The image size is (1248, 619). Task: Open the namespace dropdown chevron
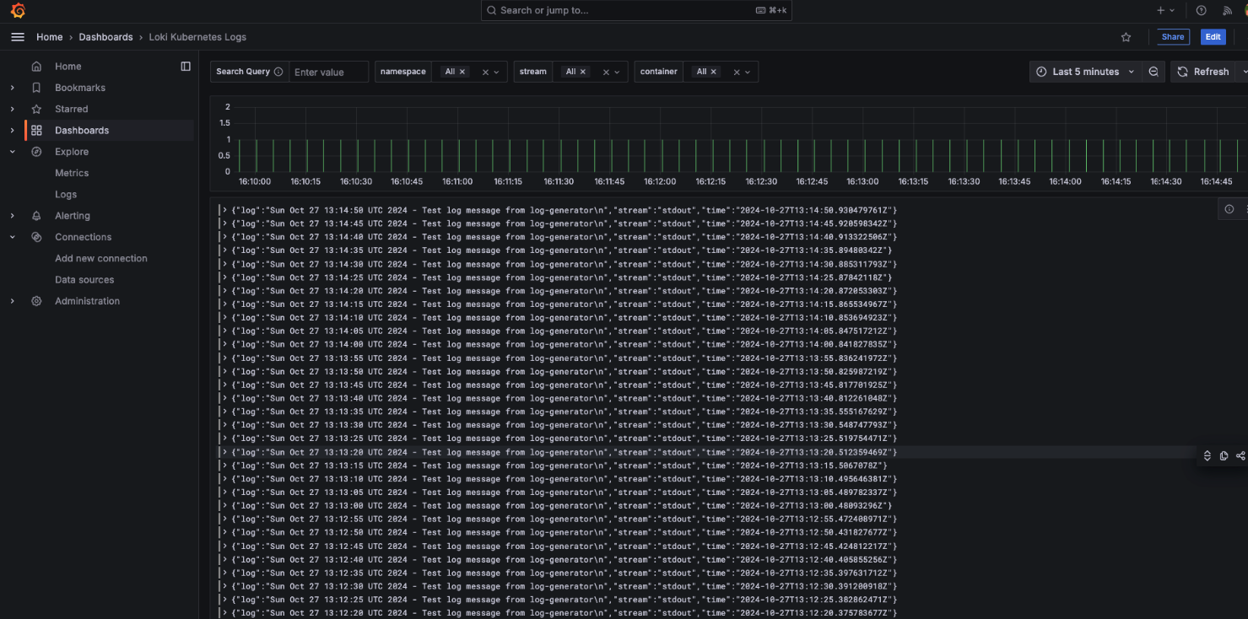(497, 73)
